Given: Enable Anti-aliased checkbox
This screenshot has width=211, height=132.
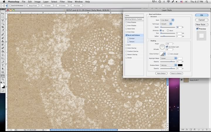Looking at the screenshot, I should [169, 54].
